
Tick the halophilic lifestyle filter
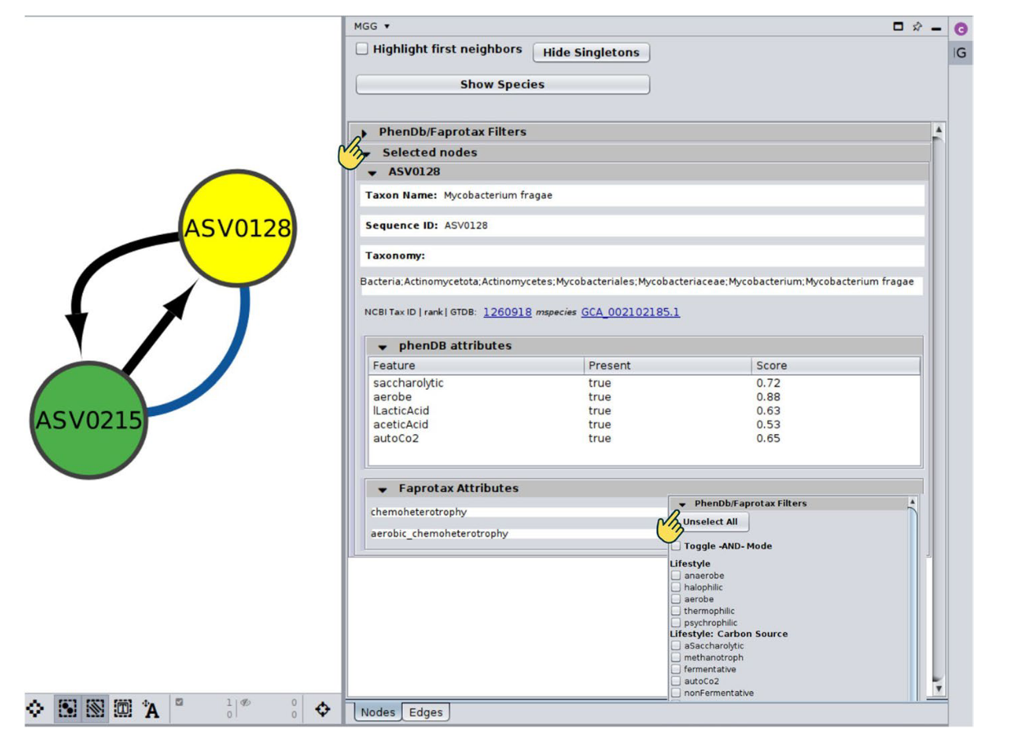click(x=676, y=587)
